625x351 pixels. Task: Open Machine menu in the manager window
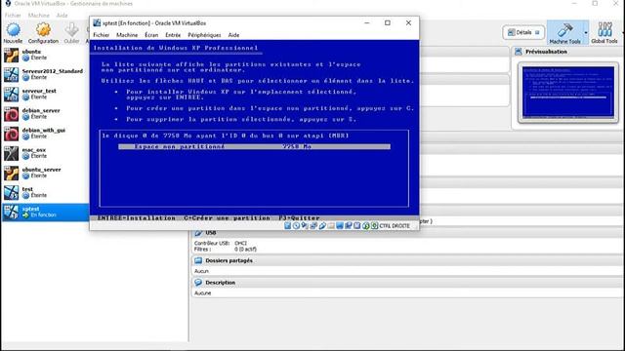[39, 16]
